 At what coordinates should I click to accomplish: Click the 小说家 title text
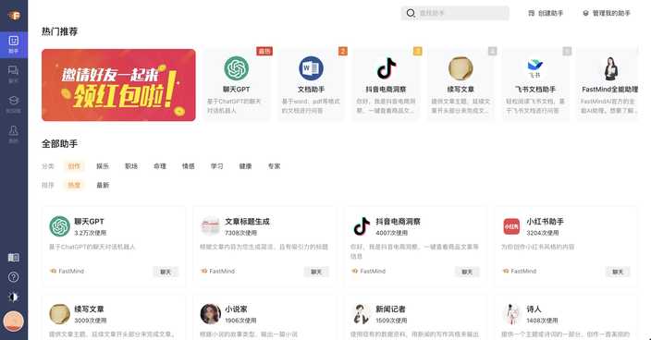236,309
